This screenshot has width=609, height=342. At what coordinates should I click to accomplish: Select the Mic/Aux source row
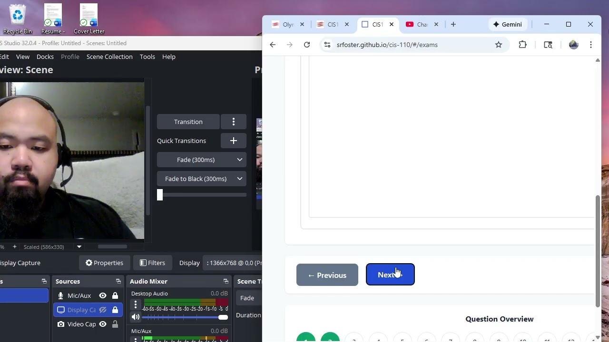pyautogui.click(x=88, y=295)
